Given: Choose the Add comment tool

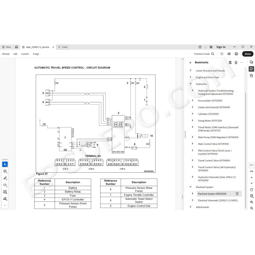Looking at the screenshot, I should click(5, 171).
